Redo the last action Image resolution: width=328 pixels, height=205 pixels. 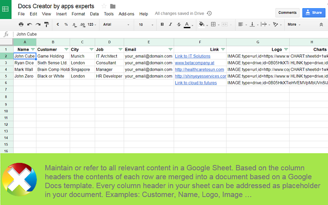(x=38, y=24)
